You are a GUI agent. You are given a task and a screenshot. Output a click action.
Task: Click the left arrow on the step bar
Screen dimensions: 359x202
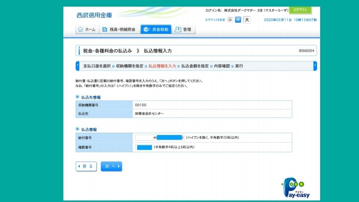click(x=77, y=66)
